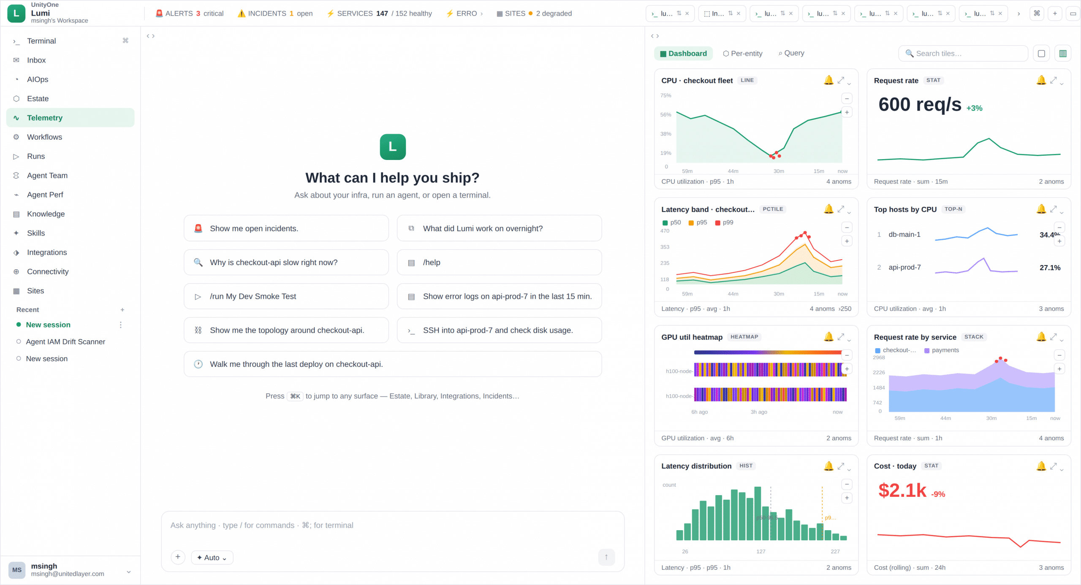Zoom in on the CPU checkout fleet chart
The width and height of the screenshot is (1081, 585).
tap(847, 112)
